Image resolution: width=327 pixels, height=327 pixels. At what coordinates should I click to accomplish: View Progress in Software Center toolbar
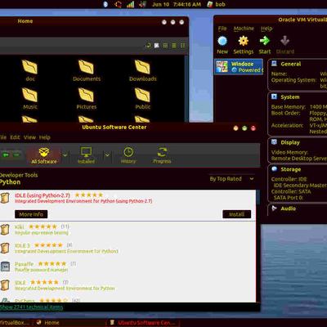coord(162,155)
